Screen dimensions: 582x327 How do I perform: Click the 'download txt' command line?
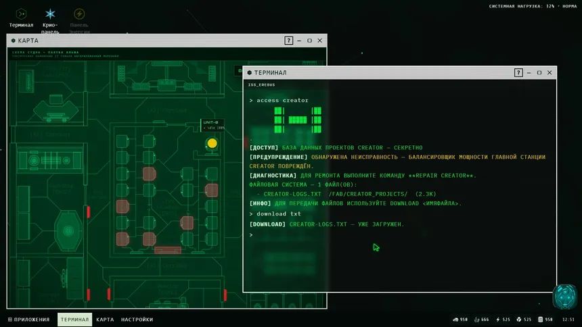pyautogui.click(x=275, y=213)
